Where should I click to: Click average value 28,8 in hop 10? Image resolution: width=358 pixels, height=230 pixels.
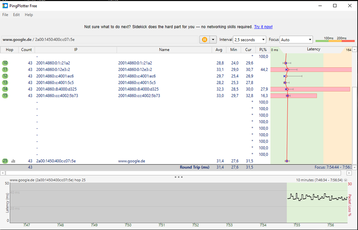220,63
